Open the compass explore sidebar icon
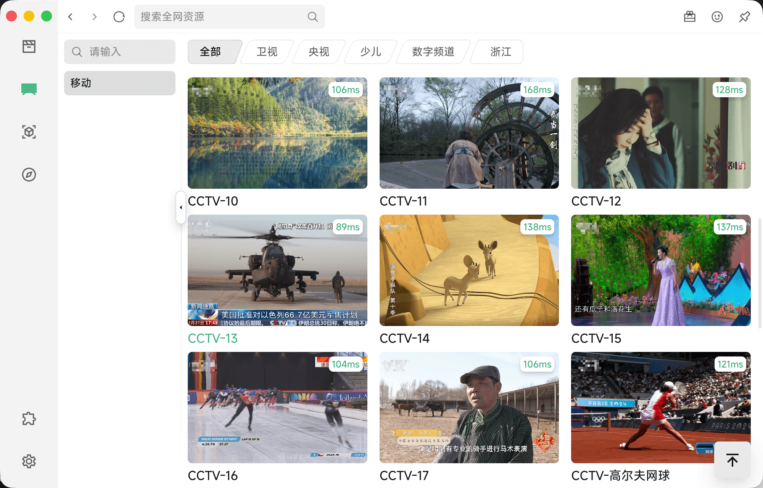Screen dimensions: 763x488 (29, 175)
